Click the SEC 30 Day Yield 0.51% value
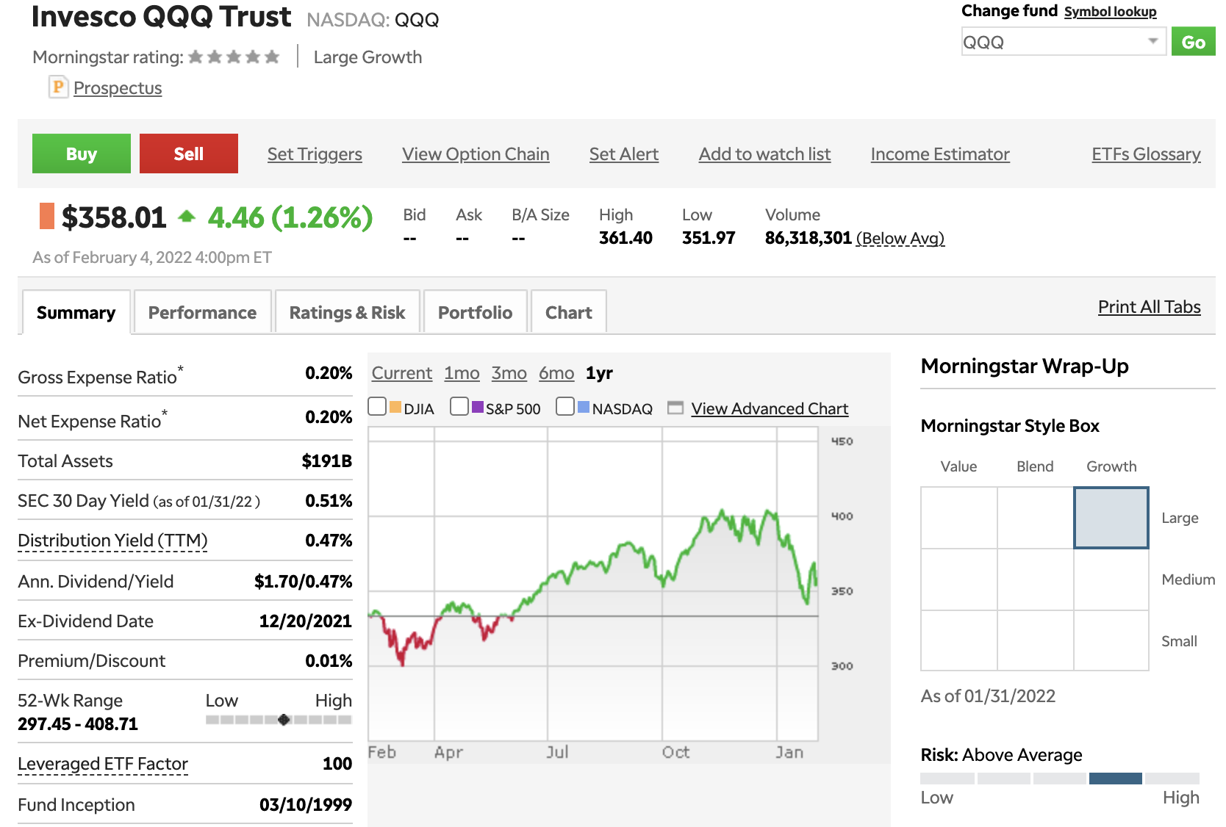 pos(329,501)
